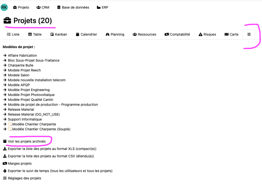Click the CSV export download icon

coord(5,156)
